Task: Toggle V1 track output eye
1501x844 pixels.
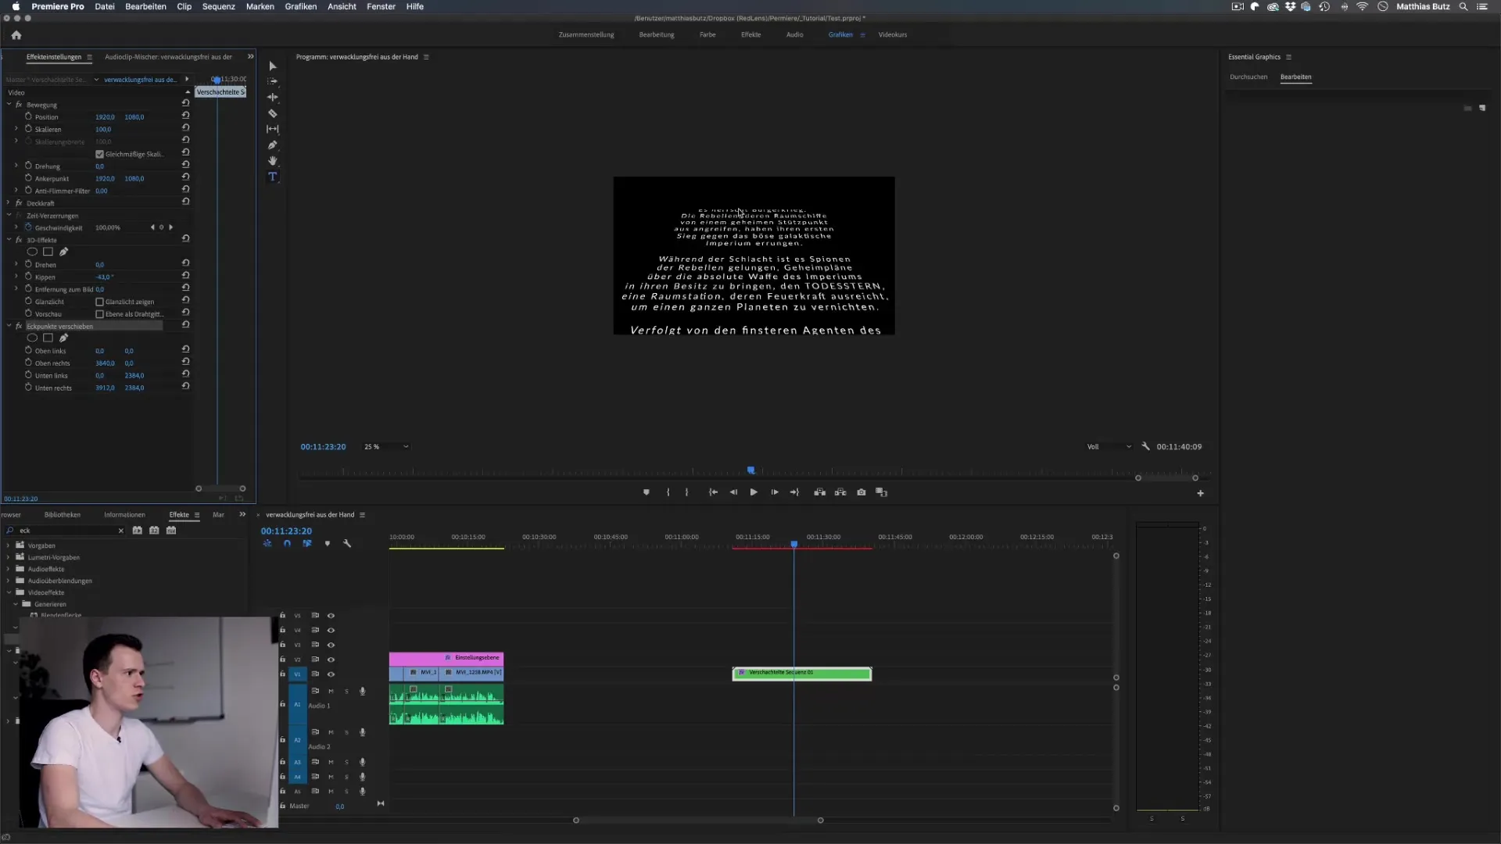Action: 331,674
